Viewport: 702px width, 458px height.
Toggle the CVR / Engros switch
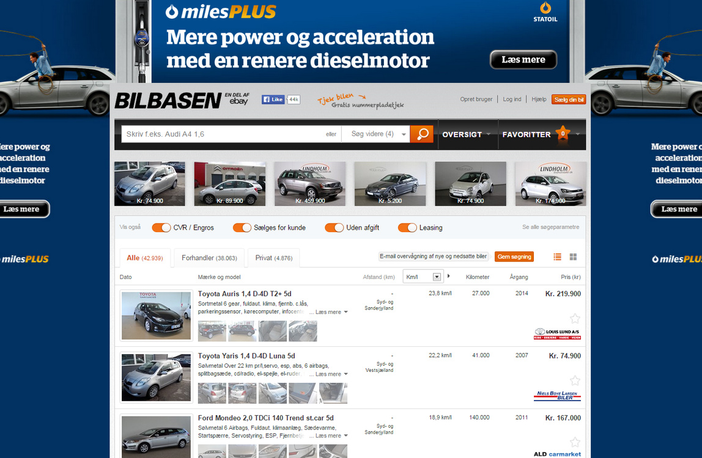(161, 228)
